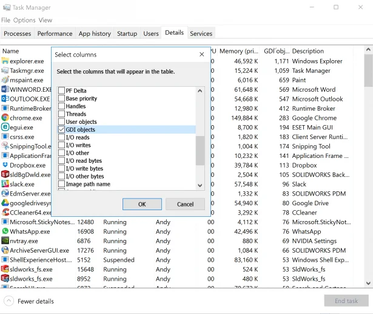The image size is (373, 314).
Task: Click the slack.exe process icon
Action: click(x=5, y=184)
